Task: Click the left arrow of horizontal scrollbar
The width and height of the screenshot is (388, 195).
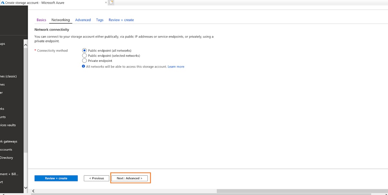Action: coord(33,191)
